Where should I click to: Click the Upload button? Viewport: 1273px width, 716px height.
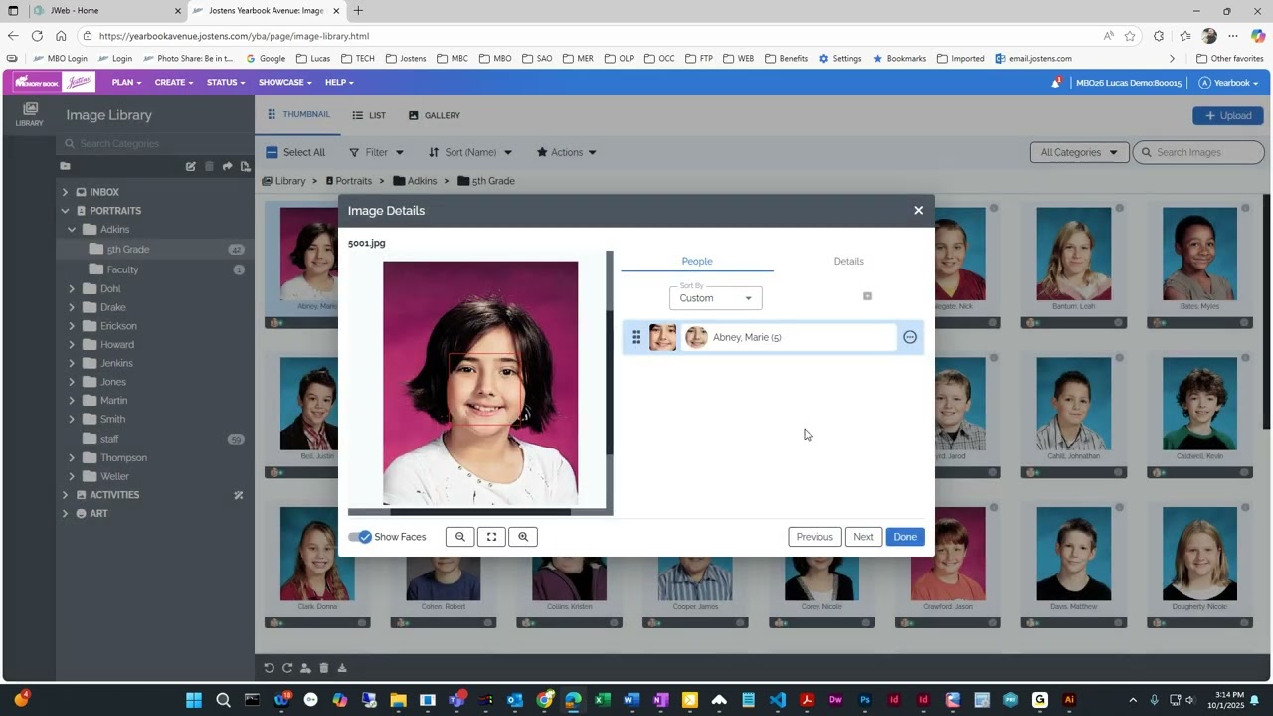(x=1228, y=115)
